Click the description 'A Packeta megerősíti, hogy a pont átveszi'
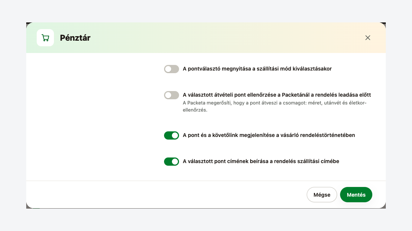This screenshot has width=412, height=231. coord(275,106)
